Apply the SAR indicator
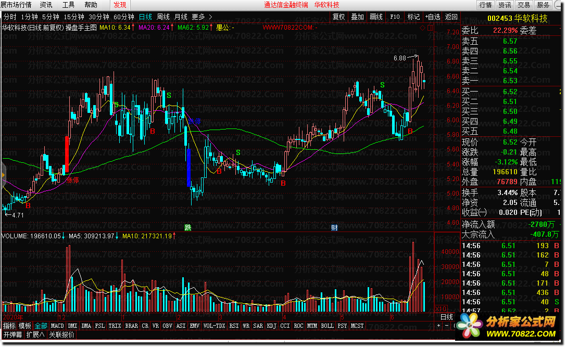This screenshot has width=566, height=347. click(x=258, y=326)
